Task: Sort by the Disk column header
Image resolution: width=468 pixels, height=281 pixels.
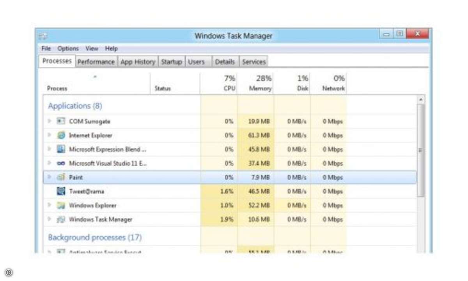Action: (303, 89)
